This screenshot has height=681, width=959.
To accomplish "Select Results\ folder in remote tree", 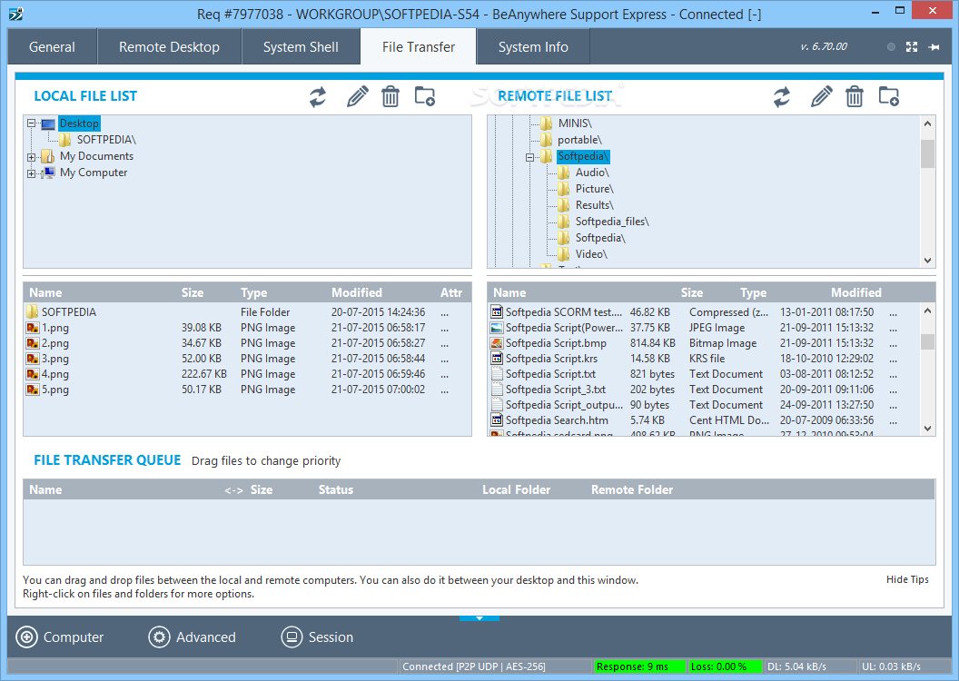I will (x=595, y=205).
